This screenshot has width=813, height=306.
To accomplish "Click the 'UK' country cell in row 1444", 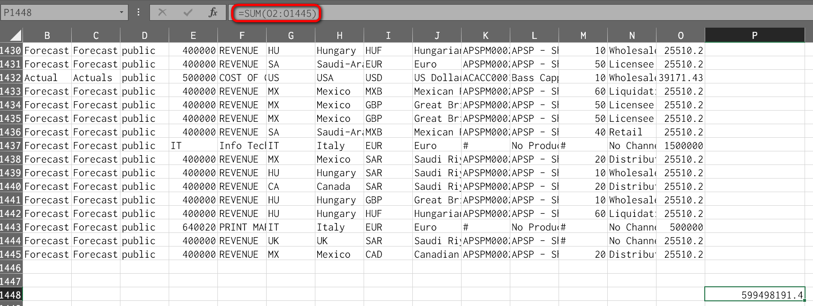I will (340, 241).
